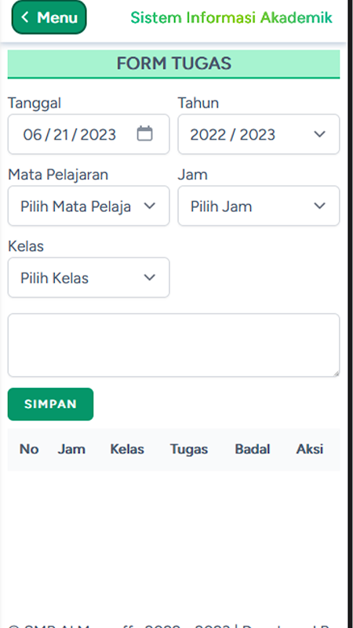
Task: Save the form with SIMPAN button
Action: pos(50,404)
